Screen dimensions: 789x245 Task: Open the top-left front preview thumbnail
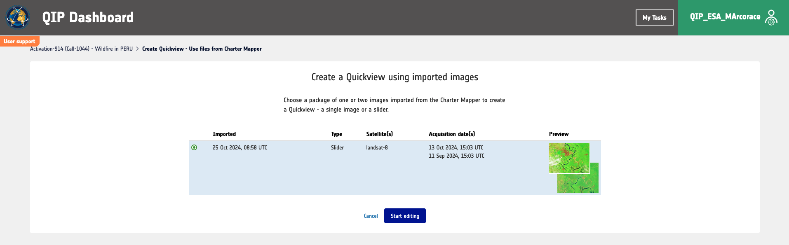[x=569, y=158]
